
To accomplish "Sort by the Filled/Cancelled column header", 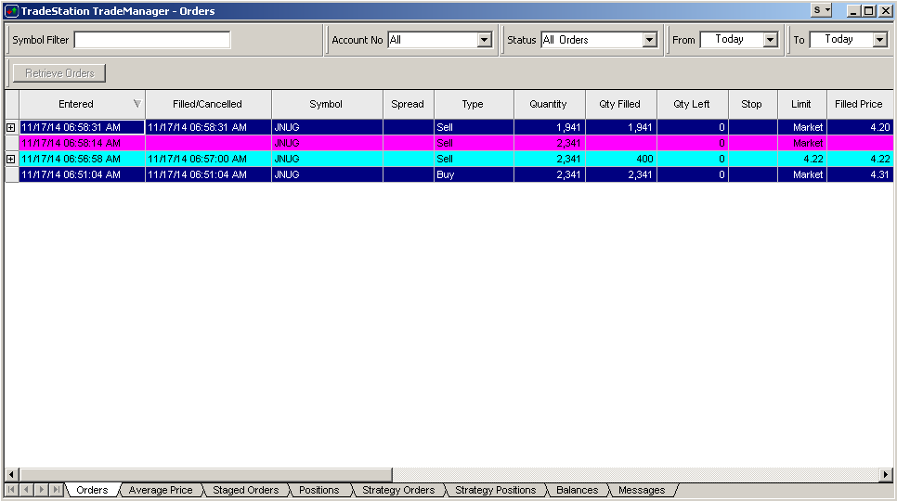I will coord(208,104).
